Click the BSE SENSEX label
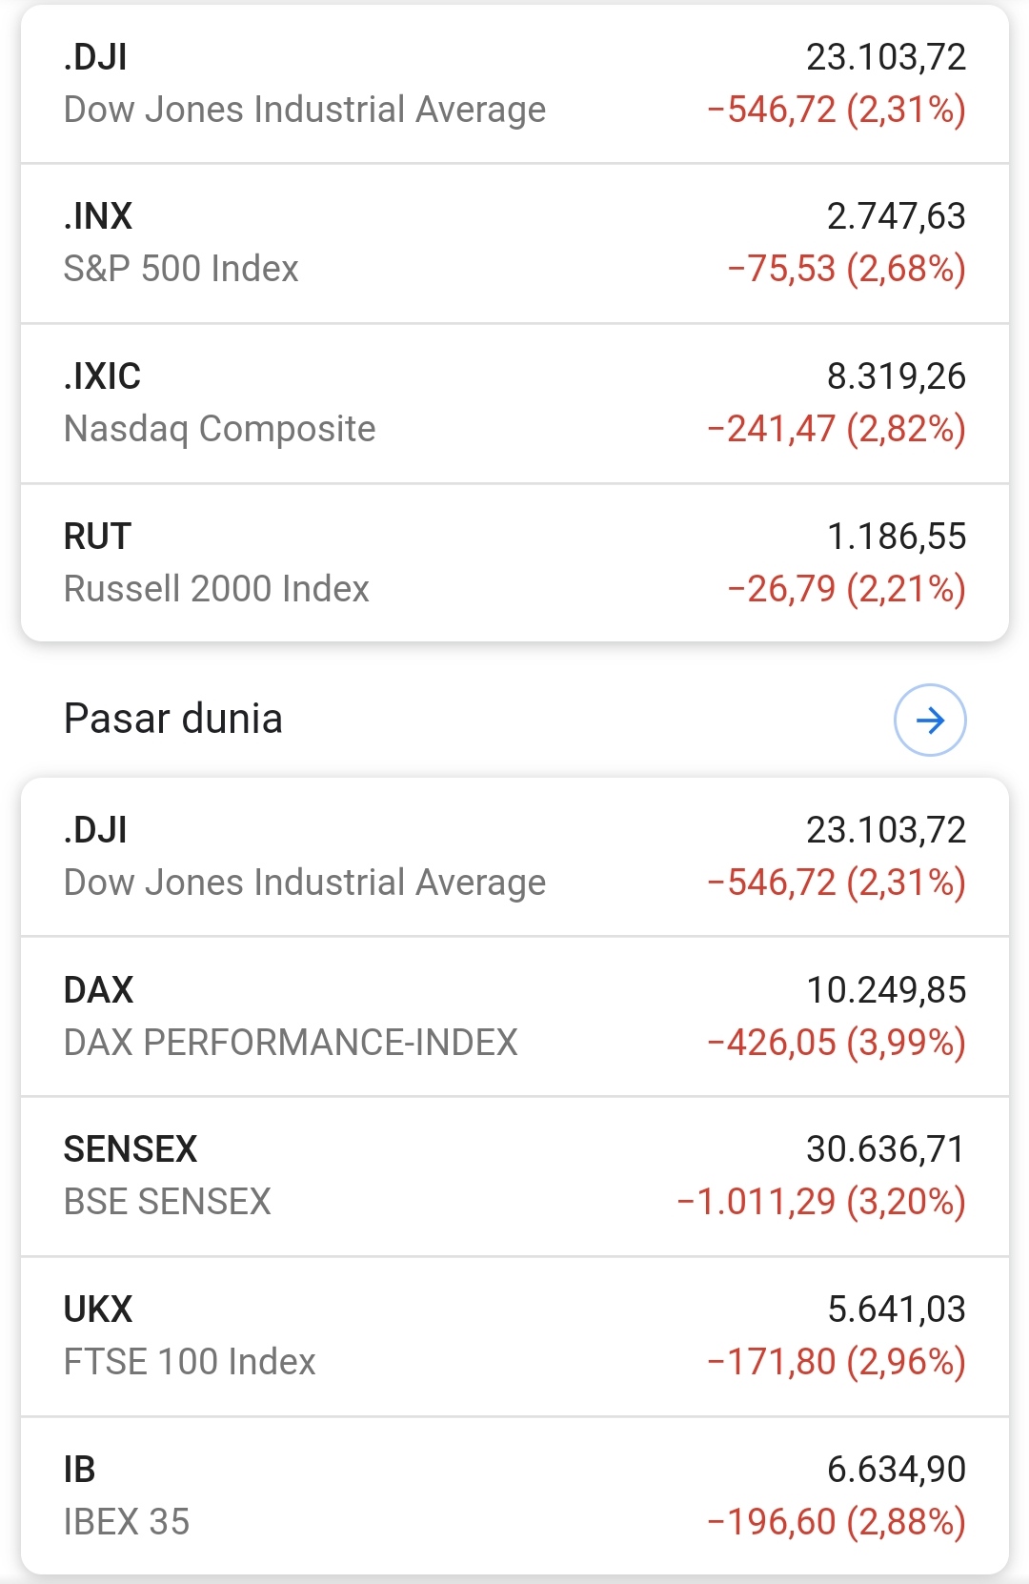The width and height of the screenshot is (1029, 1584). tap(168, 1202)
